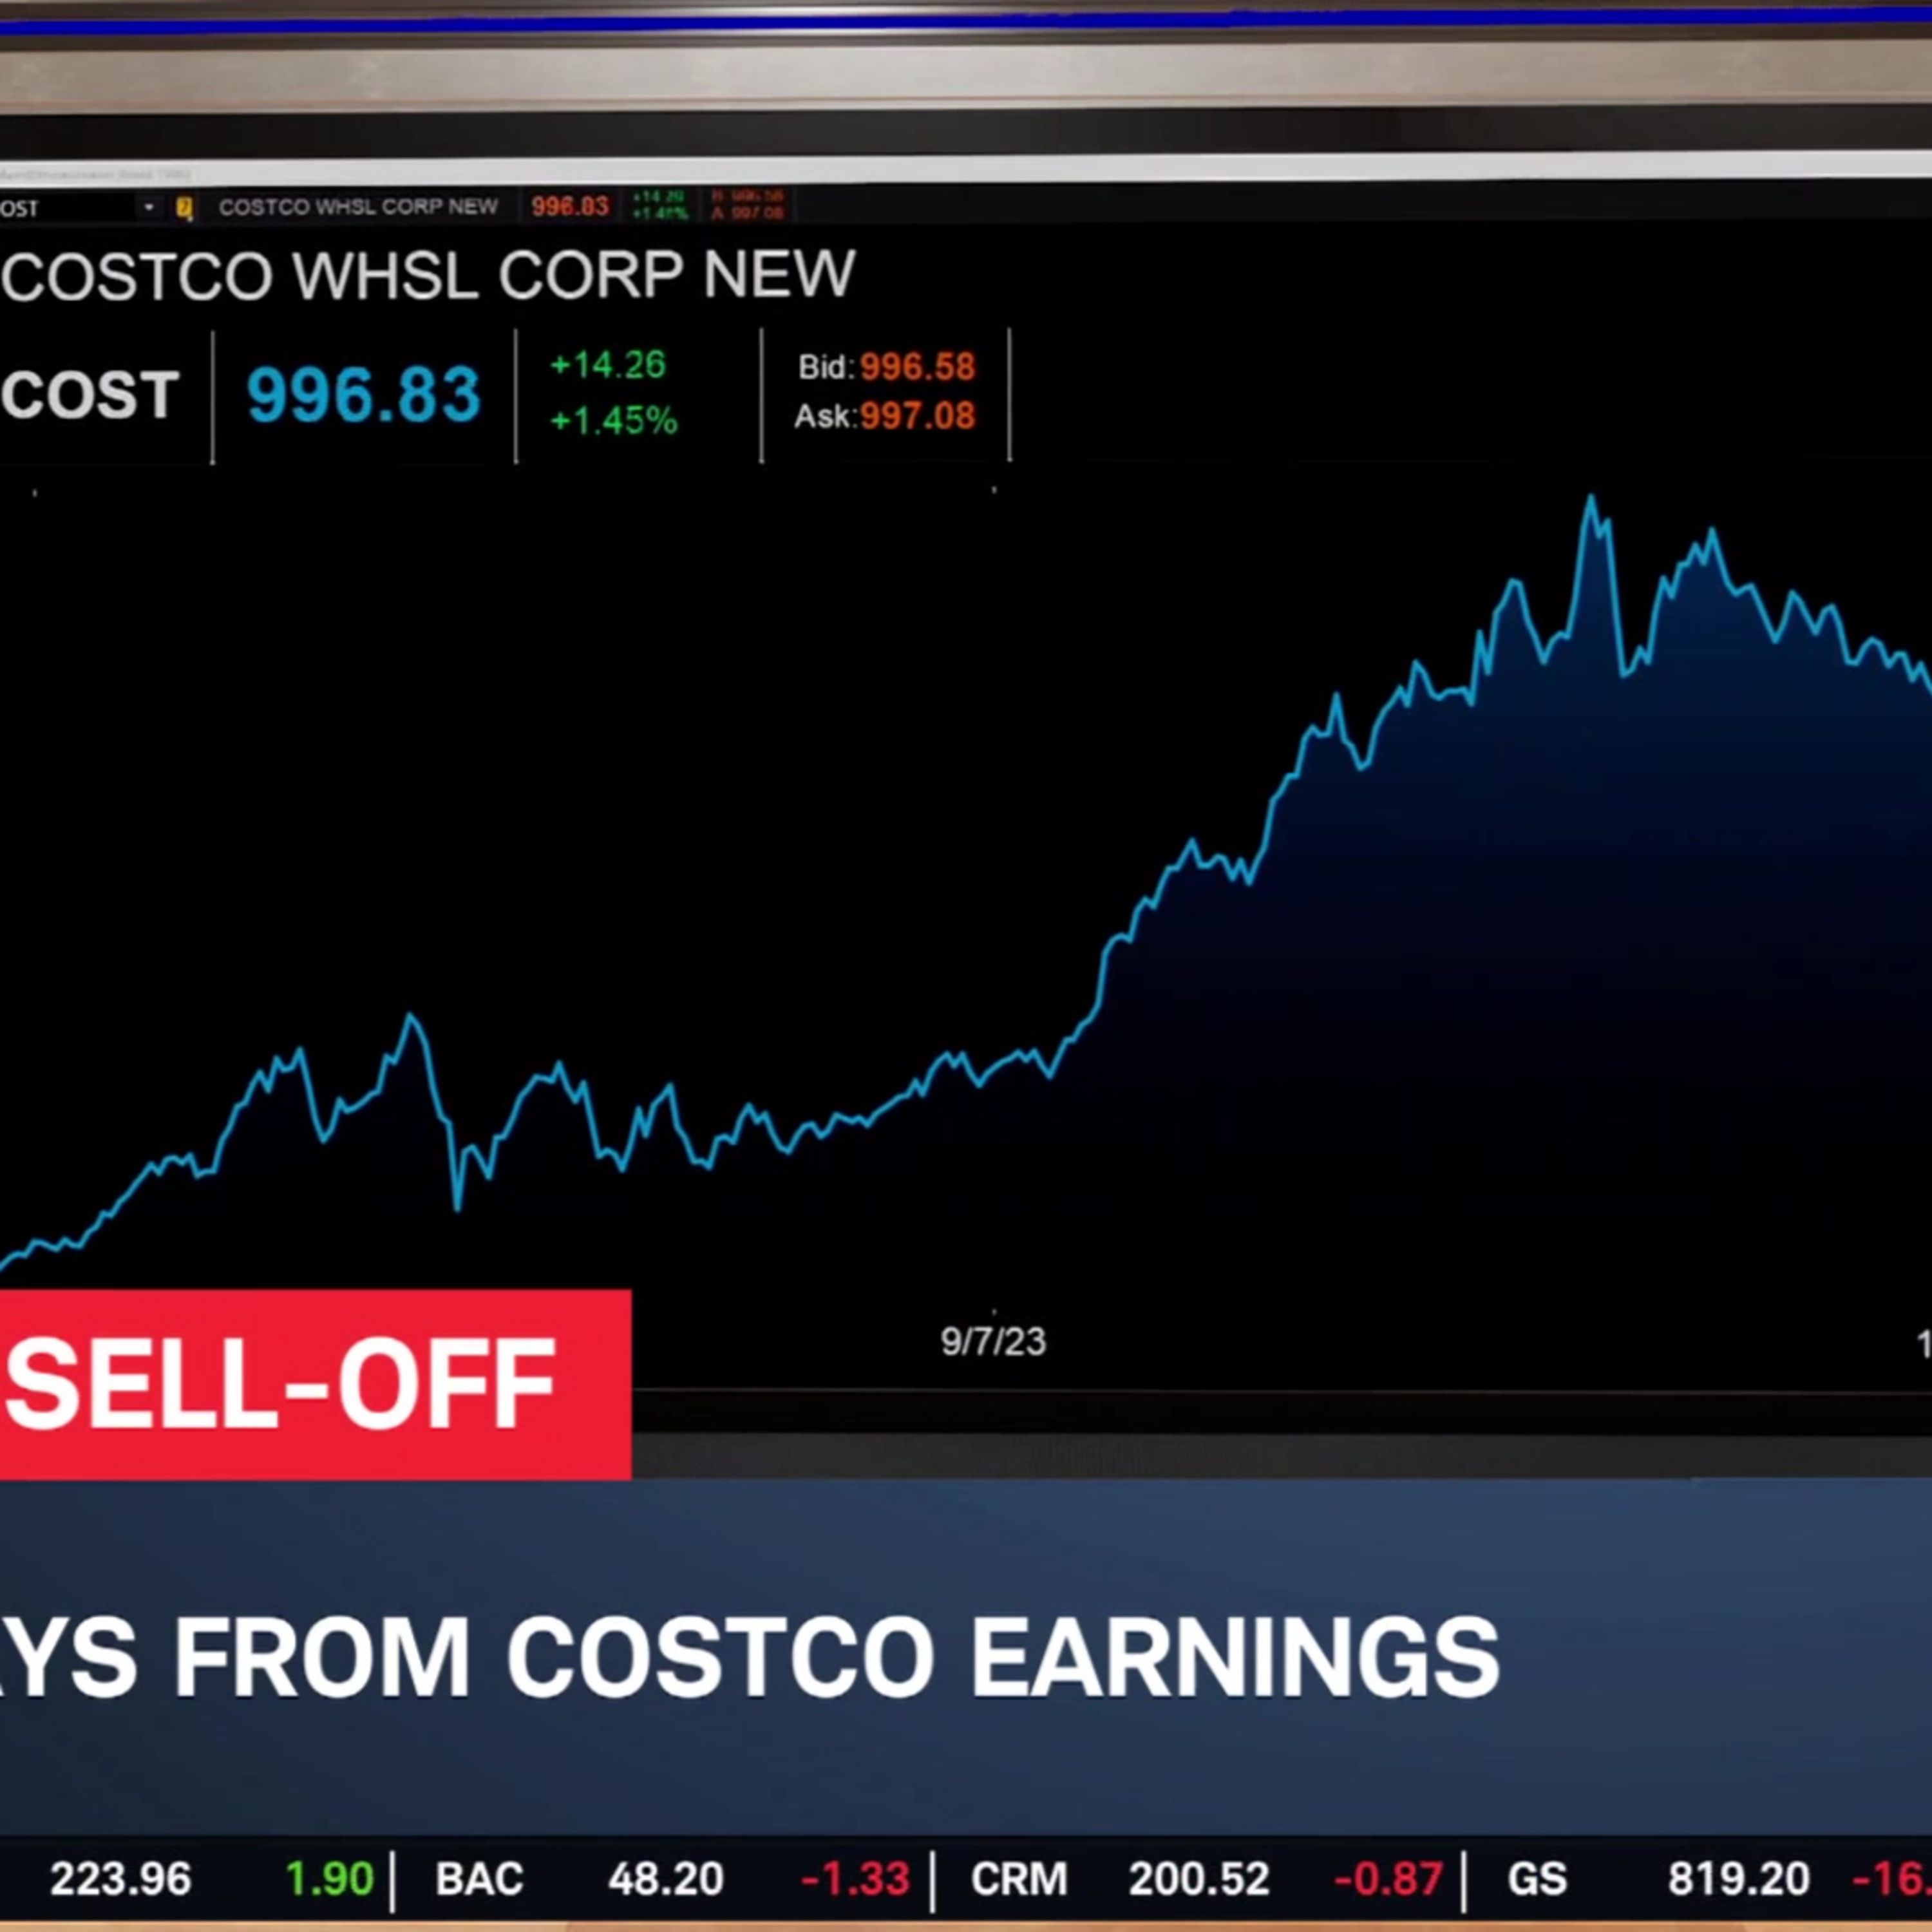The width and height of the screenshot is (1932, 1932).
Task: Select CRM in the bottom ticker
Action: 1018,1879
